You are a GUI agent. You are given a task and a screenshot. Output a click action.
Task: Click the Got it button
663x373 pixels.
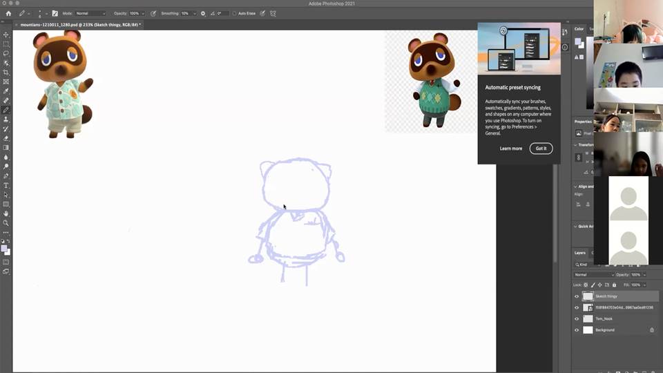[541, 149]
